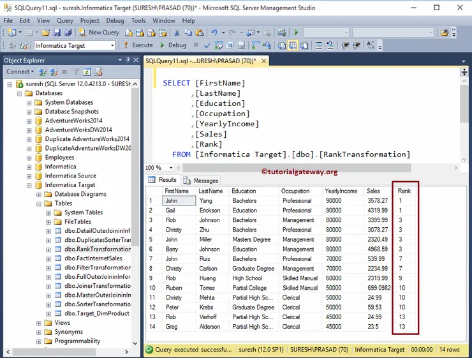Click the Save disk icon in toolbar
472x358 pixels.
coord(57,33)
